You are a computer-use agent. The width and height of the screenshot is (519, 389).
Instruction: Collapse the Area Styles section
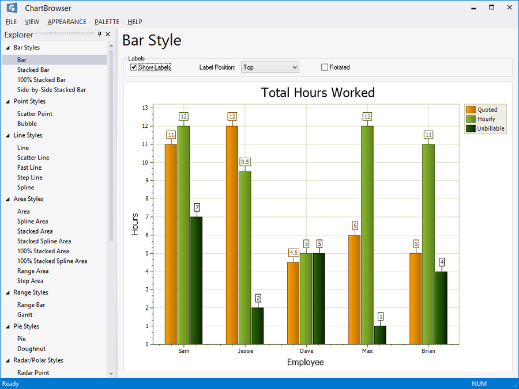tap(7, 199)
